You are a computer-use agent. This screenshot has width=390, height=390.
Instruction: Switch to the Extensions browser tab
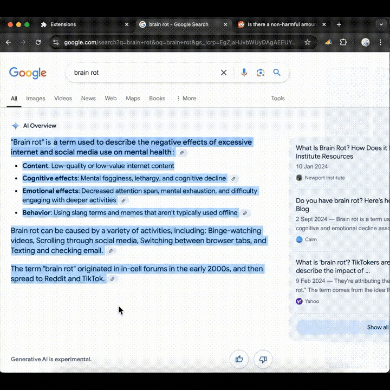pos(84,24)
